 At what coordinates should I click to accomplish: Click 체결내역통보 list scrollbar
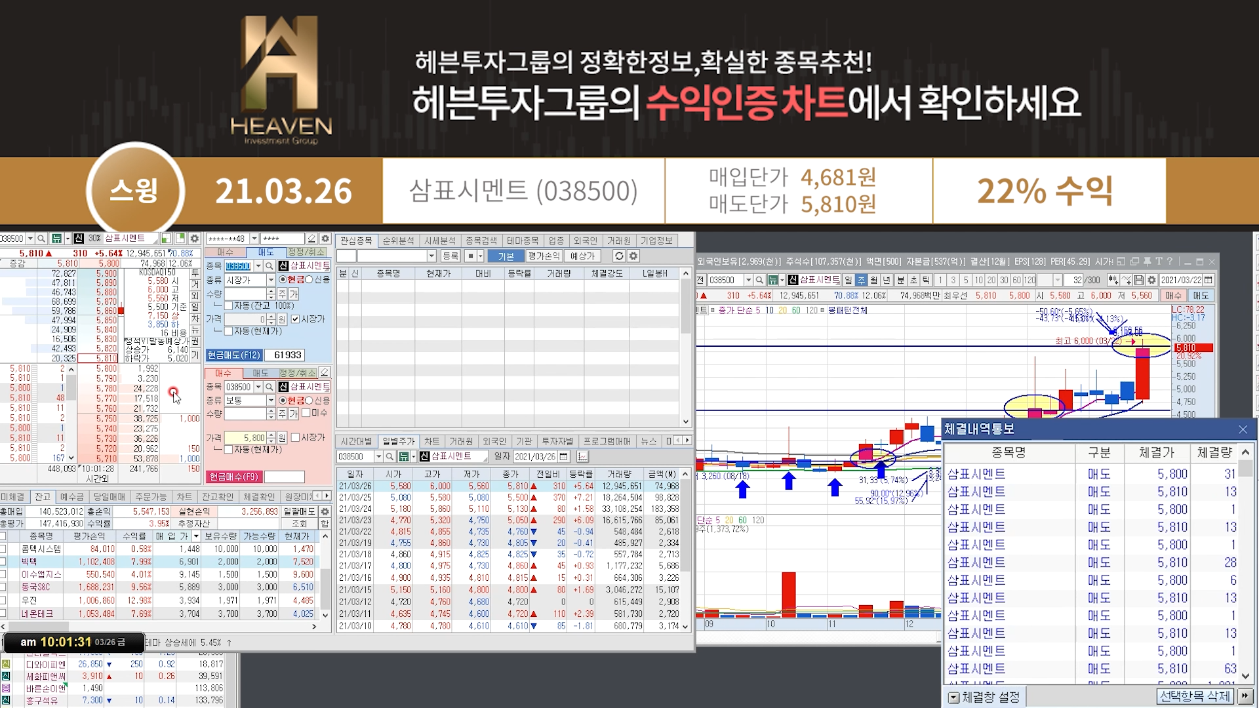(1246, 564)
